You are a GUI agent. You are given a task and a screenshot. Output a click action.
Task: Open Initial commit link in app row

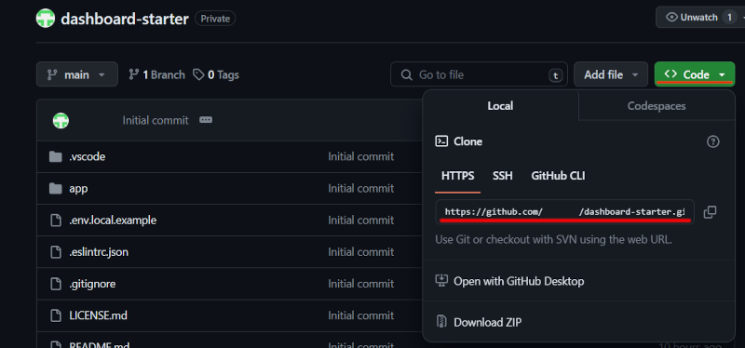[x=360, y=189]
